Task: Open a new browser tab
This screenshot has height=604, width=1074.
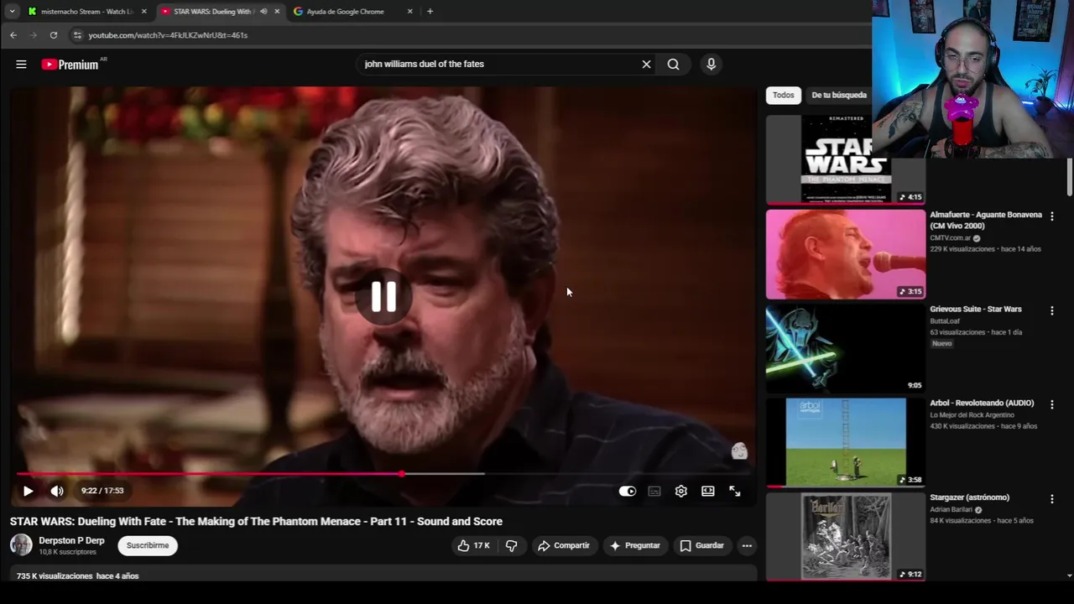Action: pyautogui.click(x=430, y=12)
